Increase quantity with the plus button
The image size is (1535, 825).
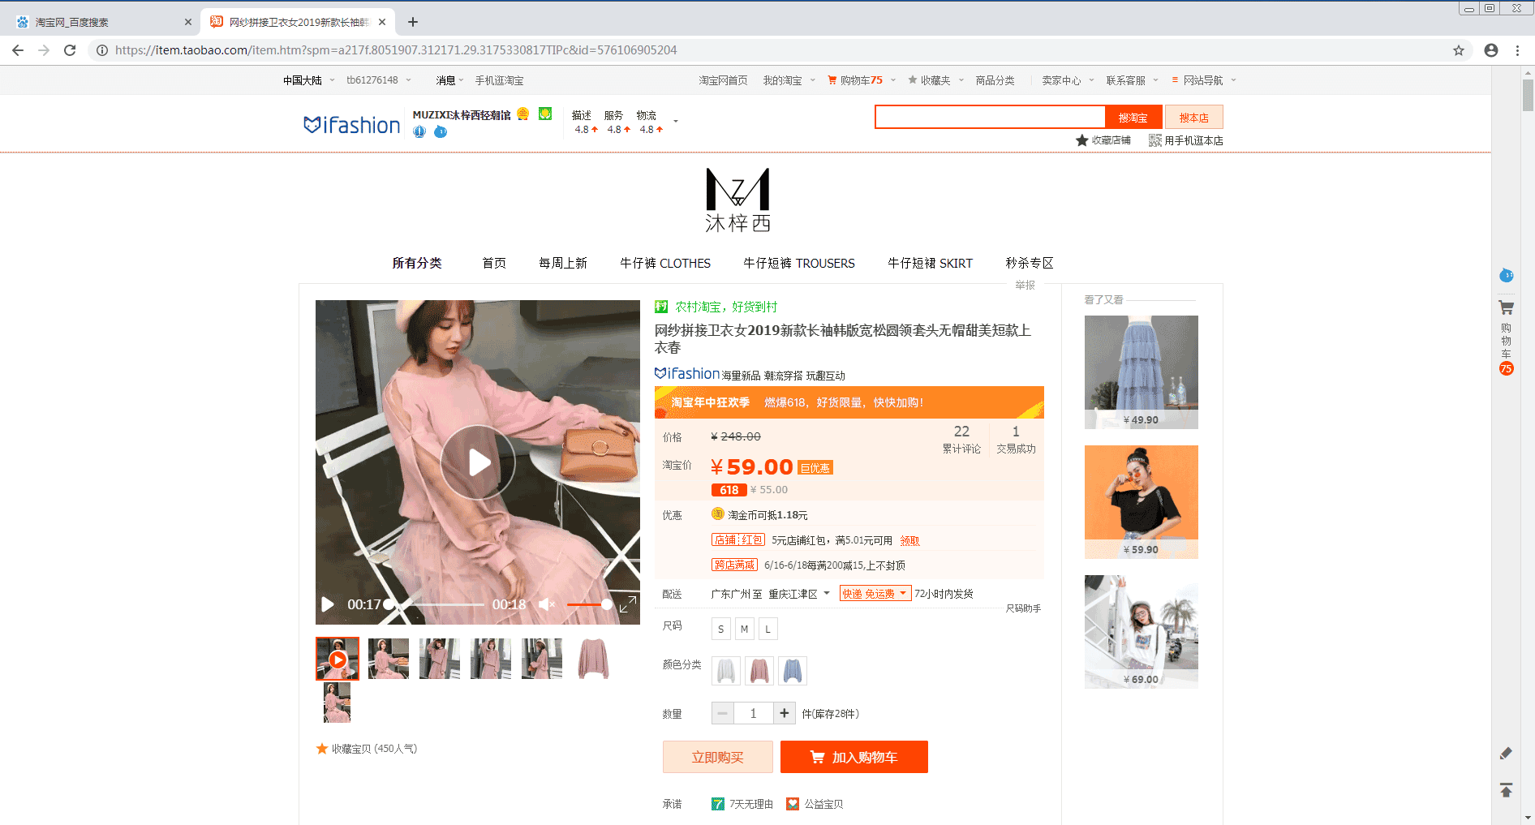point(784,713)
